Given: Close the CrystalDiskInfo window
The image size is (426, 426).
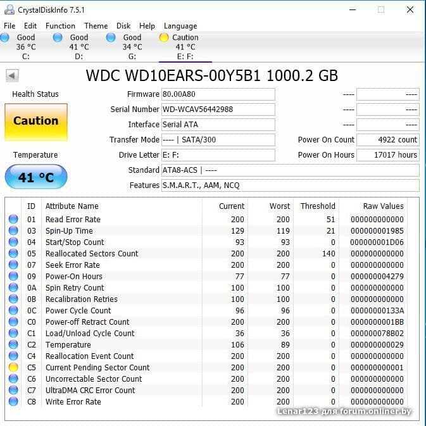Looking at the screenshot, I should (410, 9).
